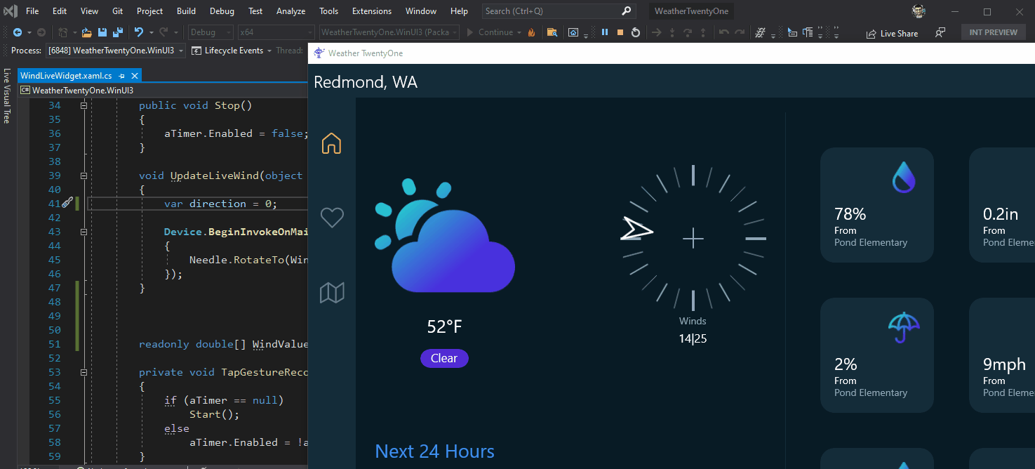1035x469 pixels.
Task: Click the Find in Files folder-search icon
Action: 552,32
